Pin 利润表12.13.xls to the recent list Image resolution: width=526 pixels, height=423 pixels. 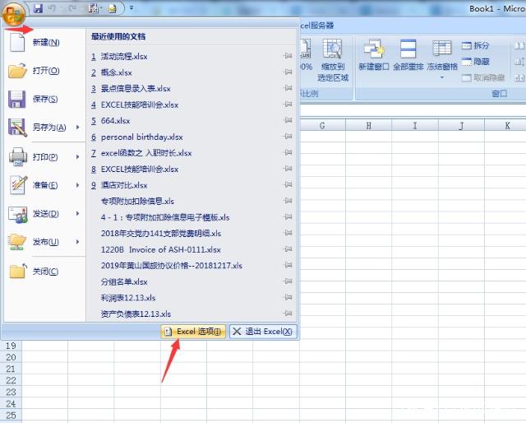(x=288, y=297)
